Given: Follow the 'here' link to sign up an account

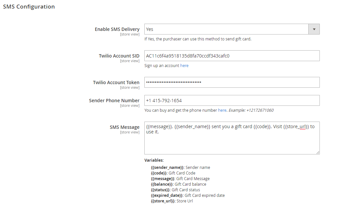Looking at the screenshot, I should tap(184, 66).
